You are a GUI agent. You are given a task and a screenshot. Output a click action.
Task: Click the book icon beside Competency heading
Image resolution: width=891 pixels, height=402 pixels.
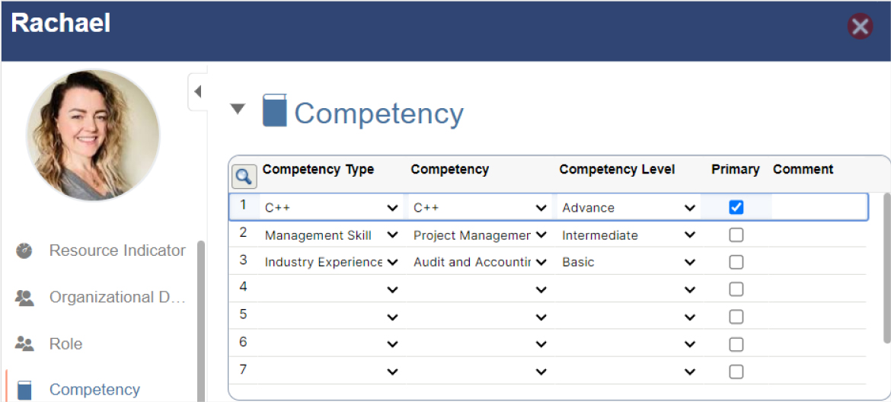[274, 111]
